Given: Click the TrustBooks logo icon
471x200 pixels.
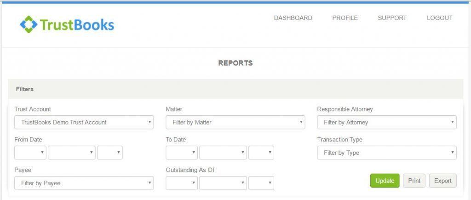Looking at the screenshot, I should point(29,24).
